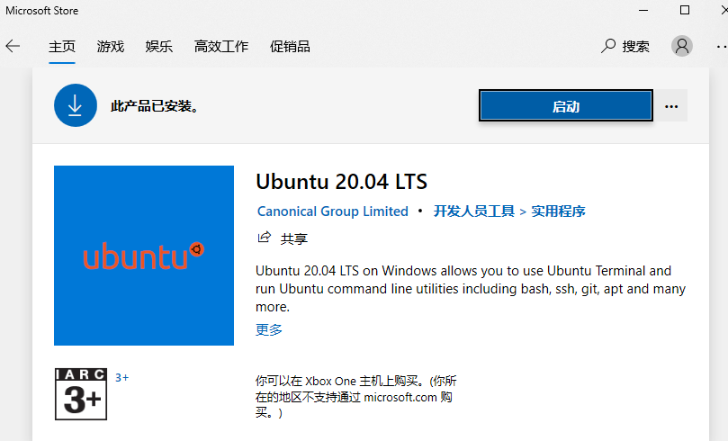
Task: Open the user account avatar
Action: tap(682, 46)
